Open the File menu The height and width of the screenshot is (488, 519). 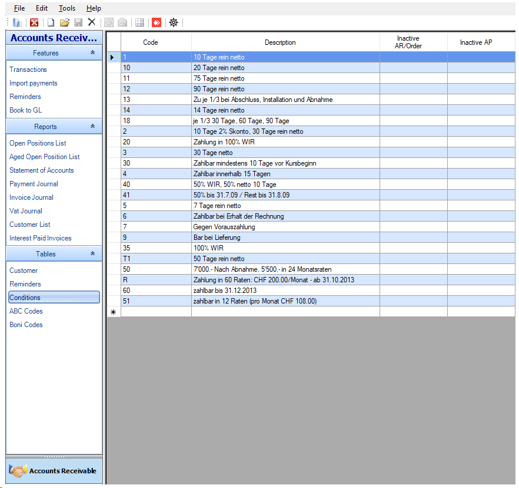pos(19,8)
